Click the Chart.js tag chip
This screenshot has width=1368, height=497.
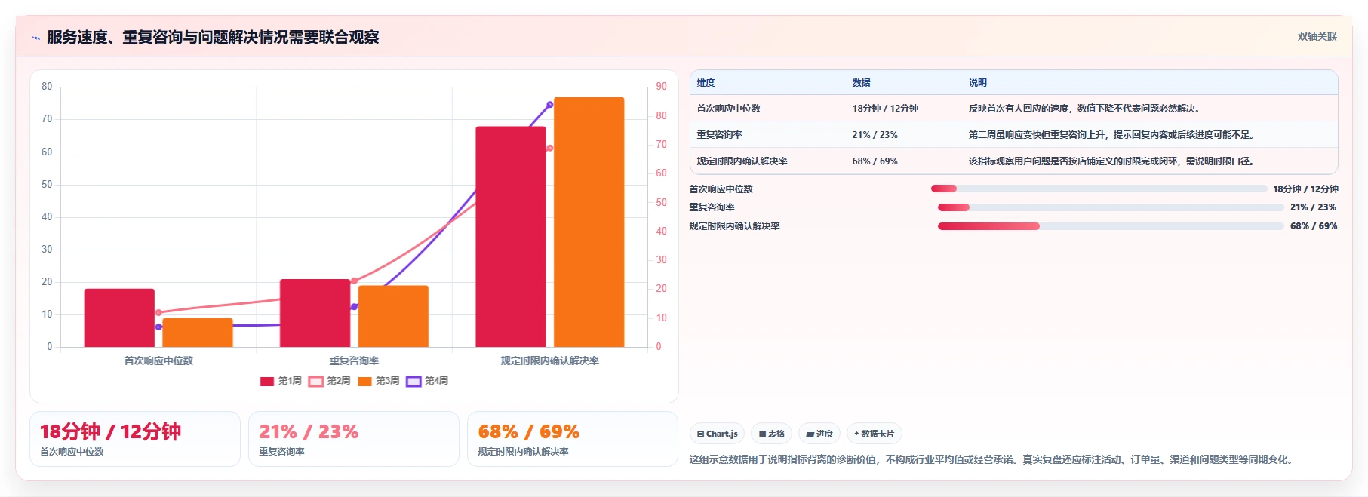click(x=717, y=434)
